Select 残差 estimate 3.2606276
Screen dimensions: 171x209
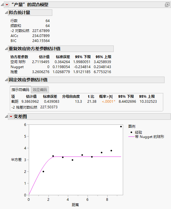[x=41, y=72]
